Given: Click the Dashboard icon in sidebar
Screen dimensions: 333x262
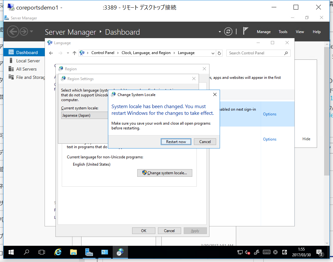Looking at the screenshot, I should [11, 52].
